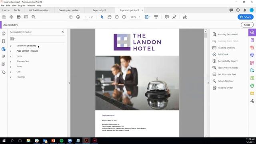Open Attachments paperclip panel

click(4, 56)
